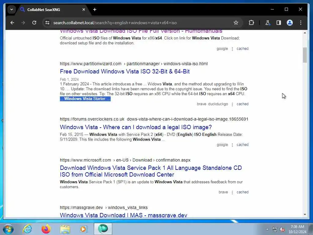Click the active browser taskbar button
Image resolution: width=313 pixels, height=235 pixels.
[103, 229]
